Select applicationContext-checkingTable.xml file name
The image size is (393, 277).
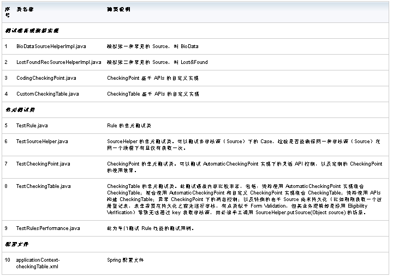pos(38,263)
